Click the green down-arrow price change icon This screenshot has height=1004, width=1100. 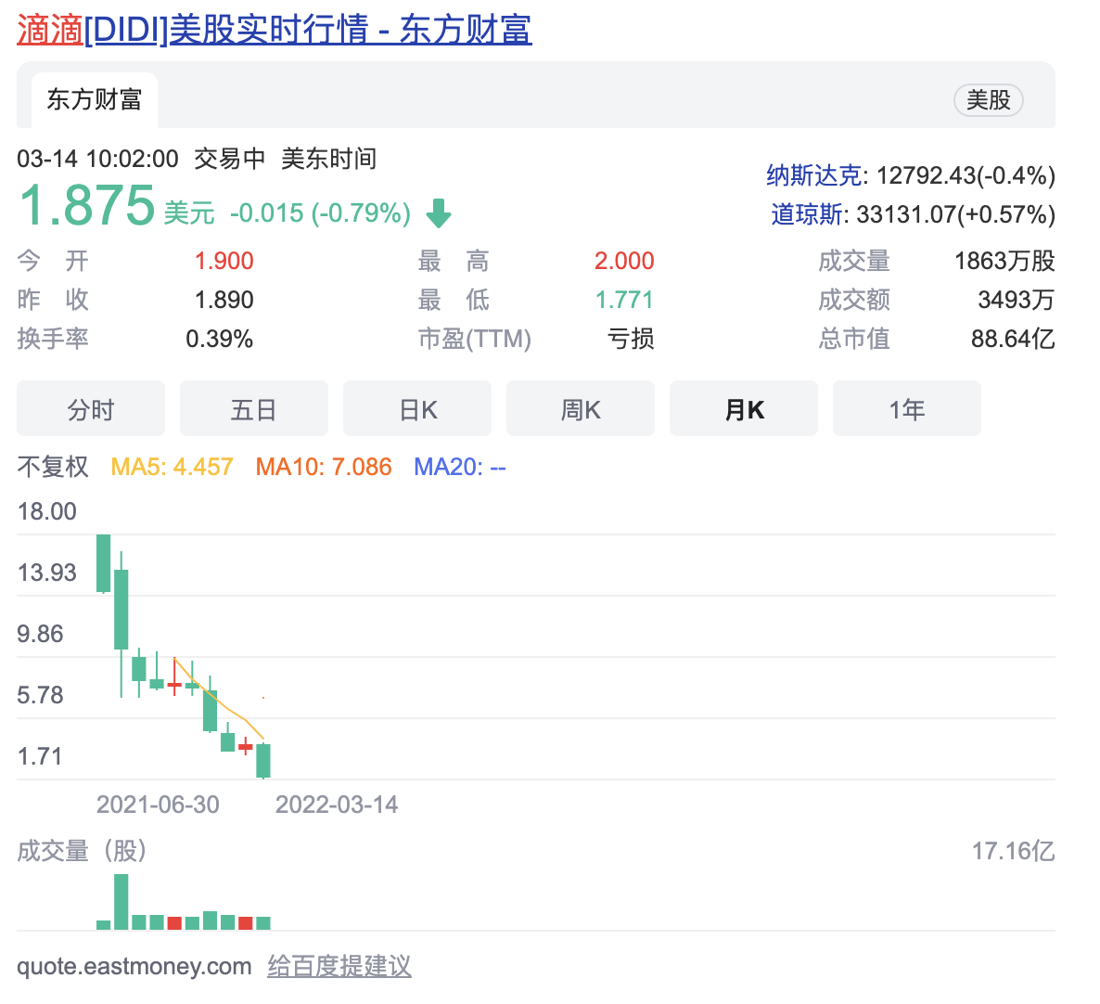pos(439,213)
